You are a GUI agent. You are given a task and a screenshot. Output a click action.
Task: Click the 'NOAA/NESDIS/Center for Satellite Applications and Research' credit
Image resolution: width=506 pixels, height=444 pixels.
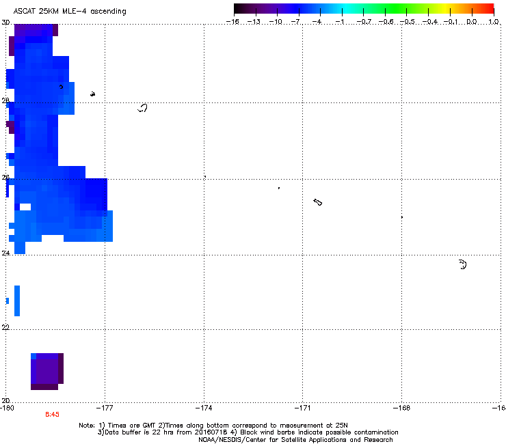[295, 440]
